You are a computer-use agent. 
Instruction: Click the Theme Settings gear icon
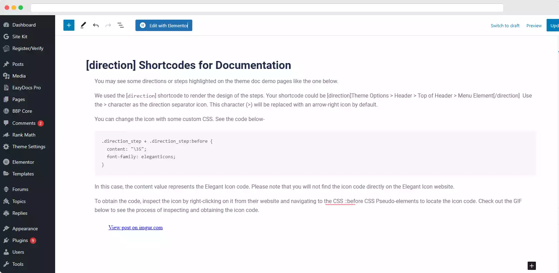coord(6,146)
